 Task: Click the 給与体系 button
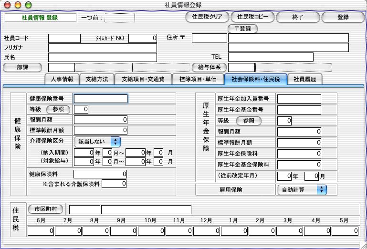coord(209,67)
